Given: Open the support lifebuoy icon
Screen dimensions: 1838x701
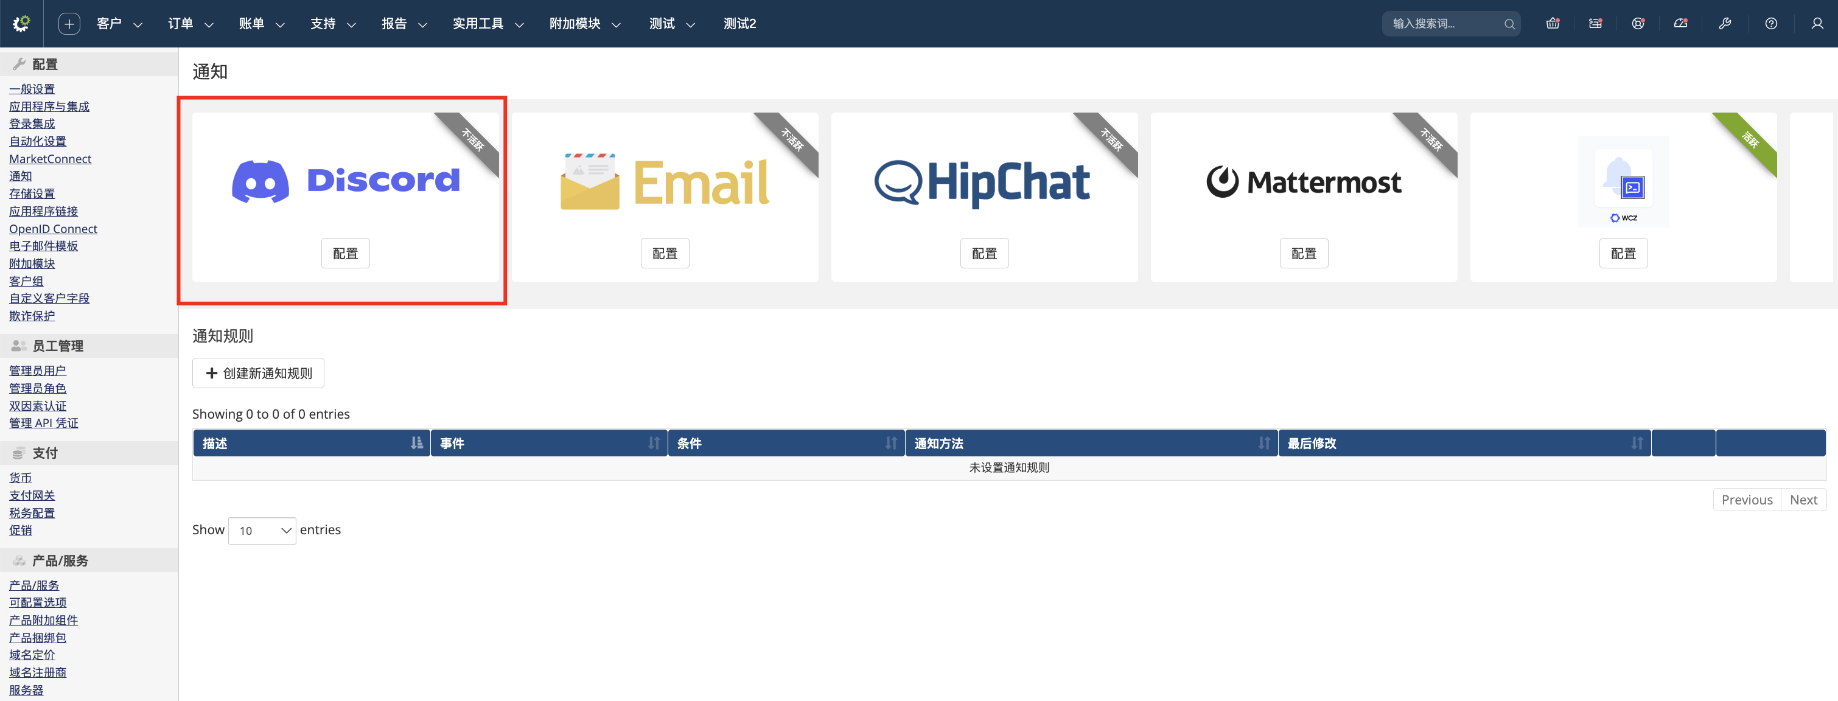Looking at the screenshot, I should pos(1638,24).
